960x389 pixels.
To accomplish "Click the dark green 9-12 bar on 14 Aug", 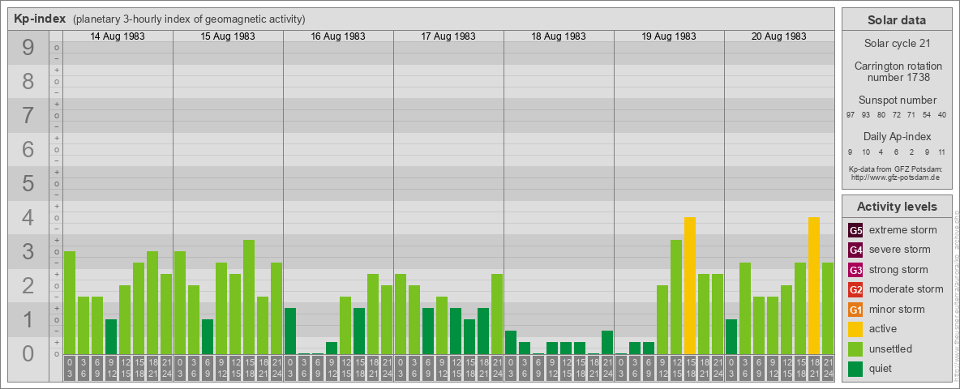I will (111, 336).
